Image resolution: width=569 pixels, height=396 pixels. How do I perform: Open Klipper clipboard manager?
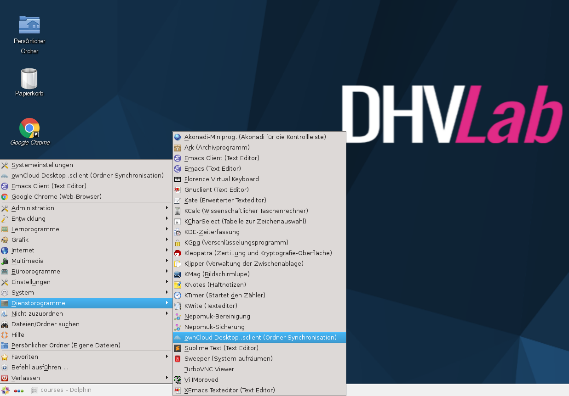[259, 263]
